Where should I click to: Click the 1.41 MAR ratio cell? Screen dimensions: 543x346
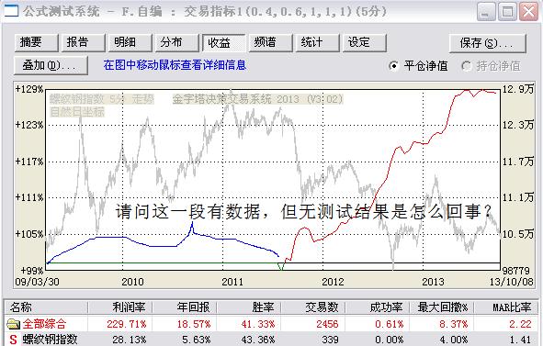520,340
